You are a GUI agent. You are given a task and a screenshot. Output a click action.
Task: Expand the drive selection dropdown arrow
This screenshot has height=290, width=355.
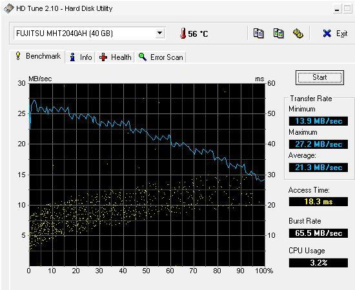pos(159,34)
